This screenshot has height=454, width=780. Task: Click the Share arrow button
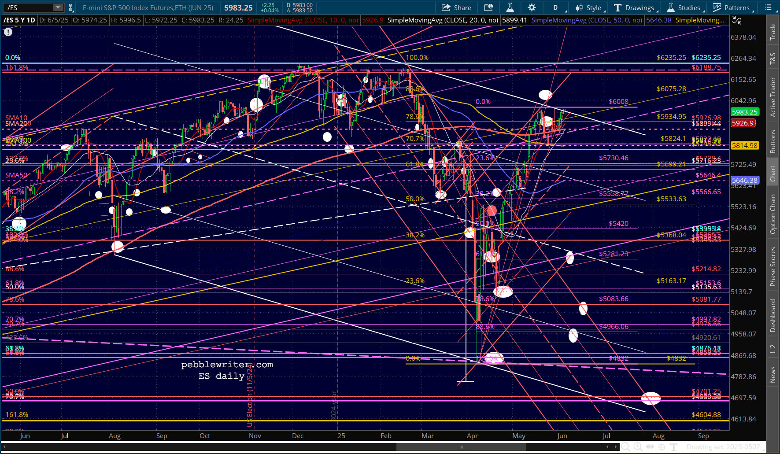[456, 7]
